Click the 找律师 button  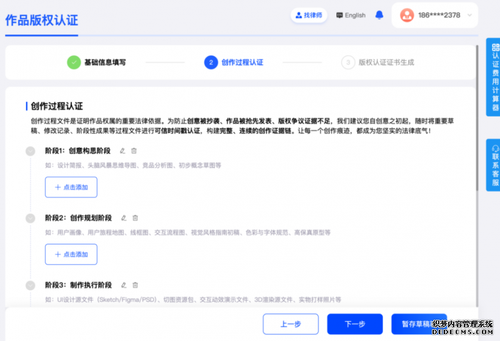tap(309, 15)
